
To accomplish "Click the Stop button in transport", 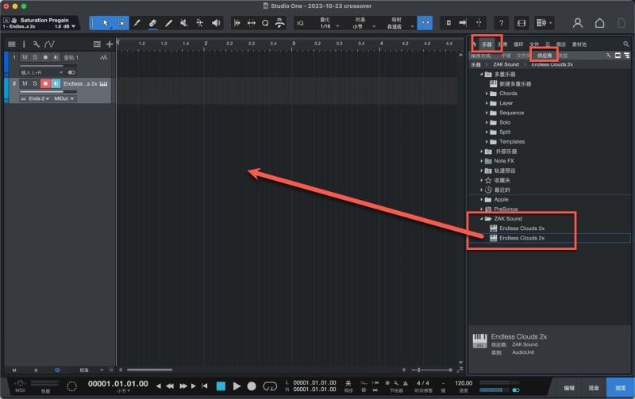I will coord(221,386).
